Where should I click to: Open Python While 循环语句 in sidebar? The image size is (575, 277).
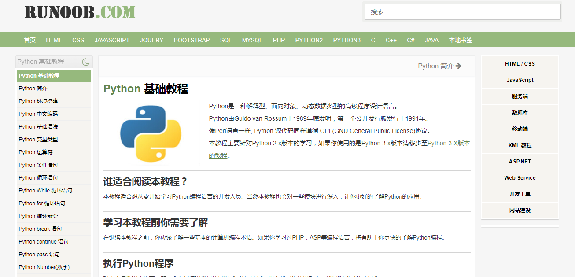point(54,191)
